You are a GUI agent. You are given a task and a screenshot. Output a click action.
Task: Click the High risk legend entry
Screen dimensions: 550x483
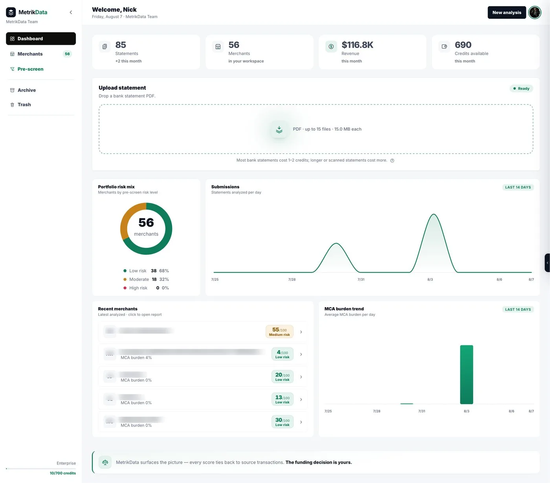[146, 288]
